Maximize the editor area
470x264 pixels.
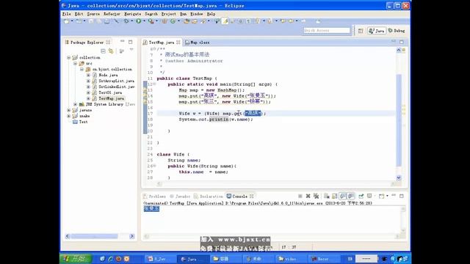point(402,42)
